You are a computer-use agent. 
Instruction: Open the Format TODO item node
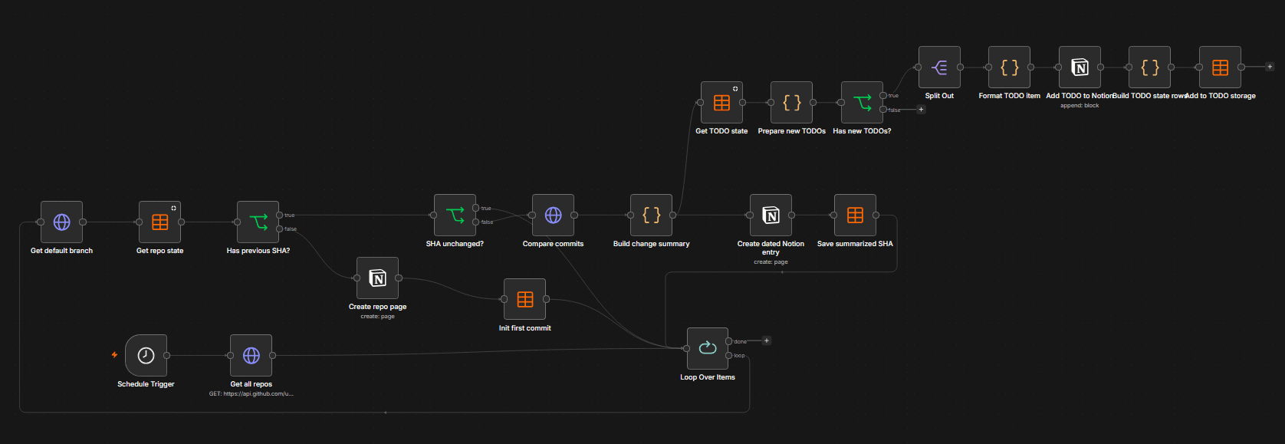point(1009,67)
